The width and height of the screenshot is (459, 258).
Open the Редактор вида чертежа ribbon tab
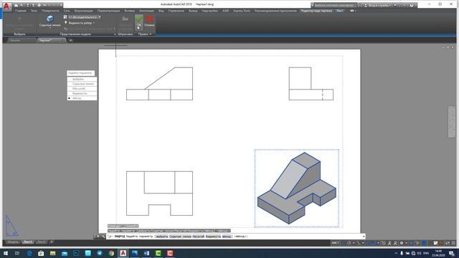tap(316, 11)
